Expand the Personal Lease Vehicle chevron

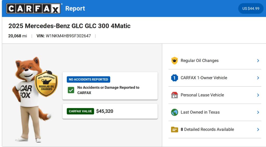coord(258,95)
